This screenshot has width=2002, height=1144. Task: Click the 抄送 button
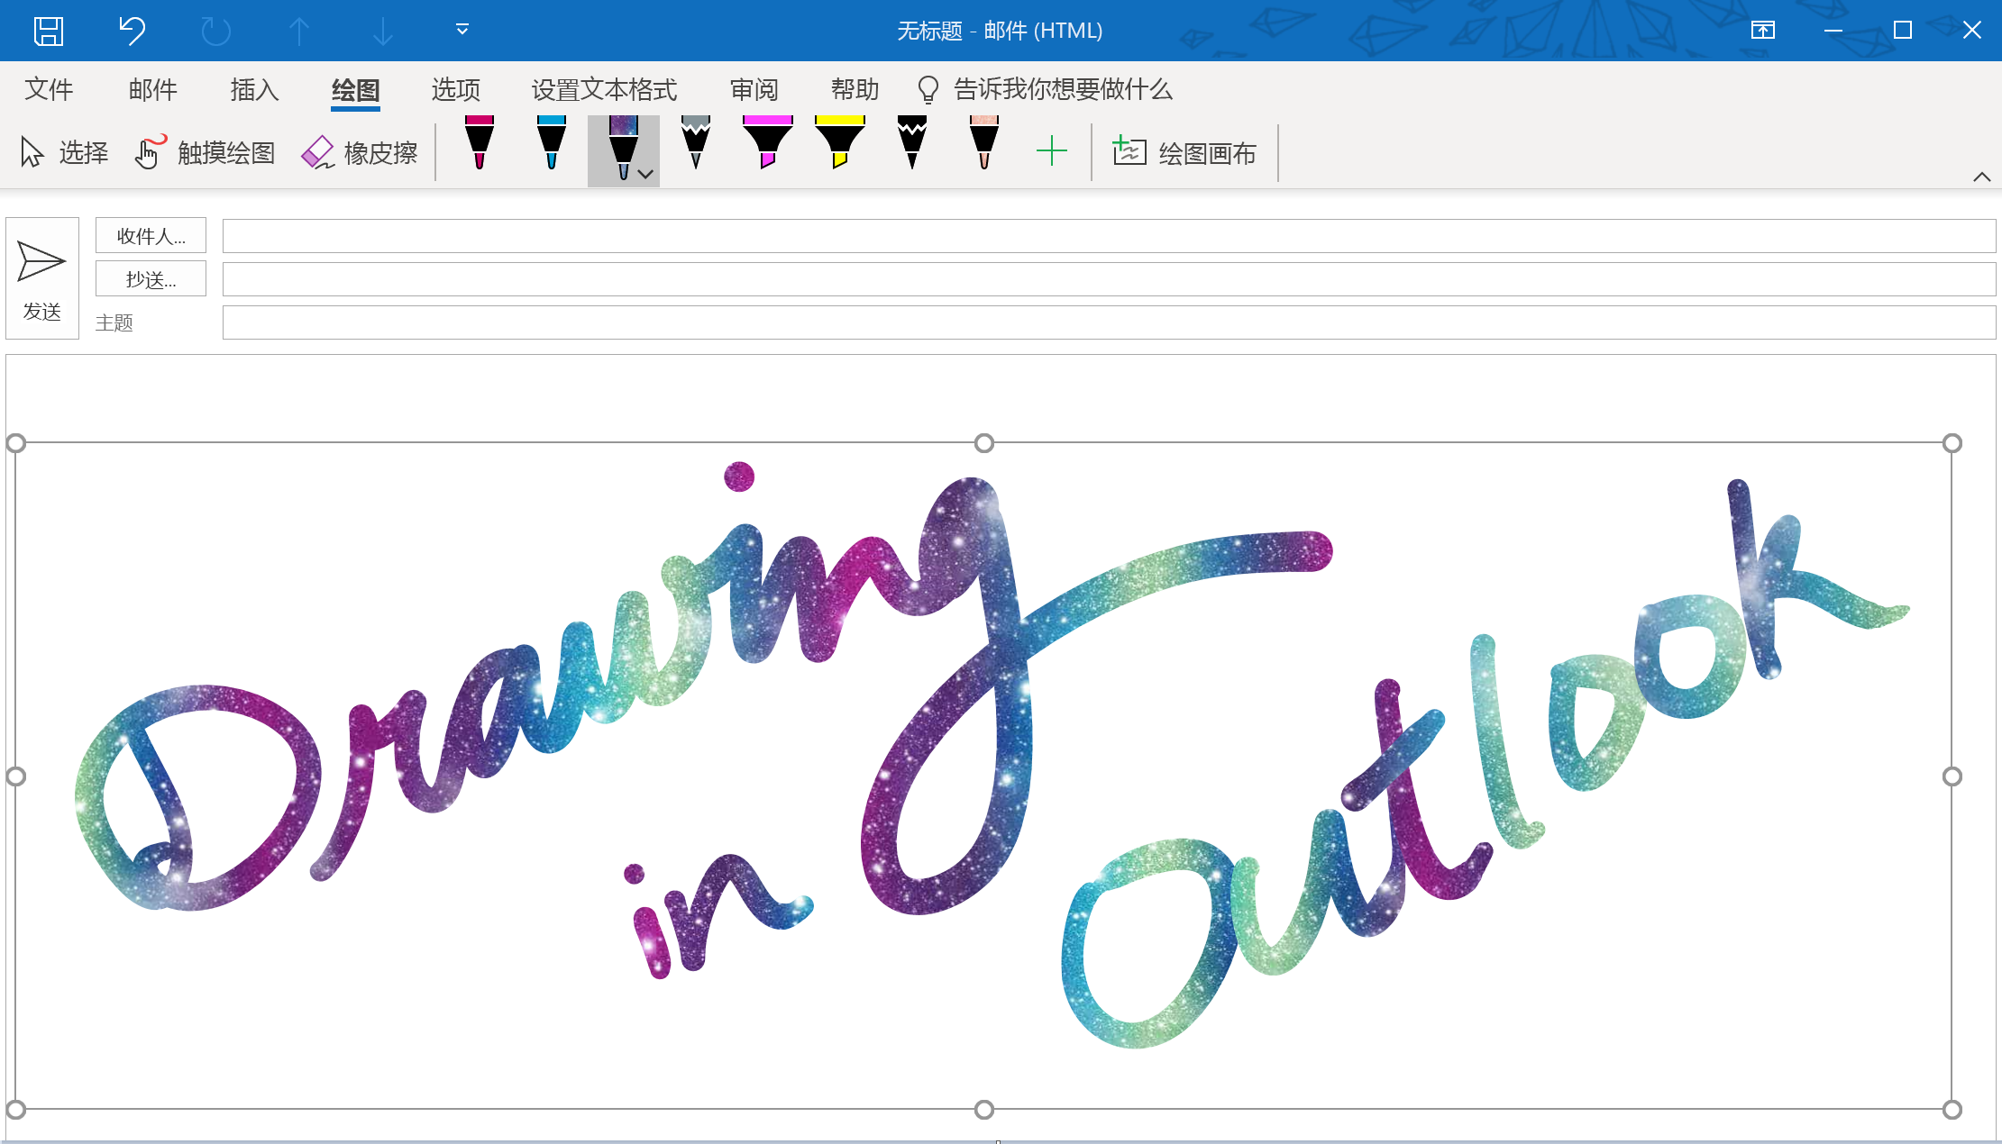tap(151, 279)
